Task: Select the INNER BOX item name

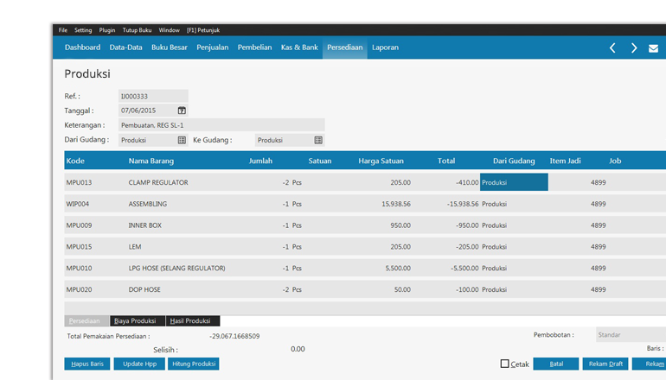Action: click(x=145, y=225)
